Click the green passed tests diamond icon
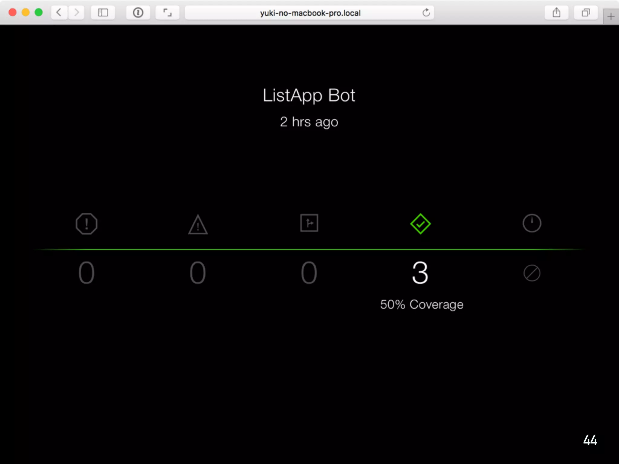The height and width of the screenshot is (464, 619). coord(420,224)
